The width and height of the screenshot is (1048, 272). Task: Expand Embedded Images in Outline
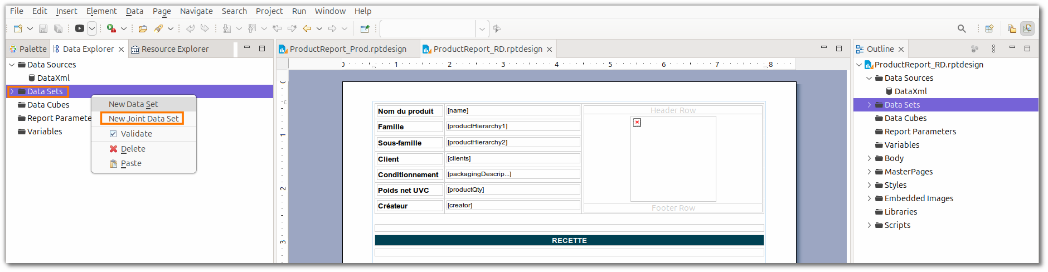tap(869, 198)
